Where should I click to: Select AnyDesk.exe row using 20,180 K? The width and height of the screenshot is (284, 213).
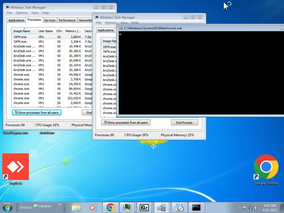(52, 51)
